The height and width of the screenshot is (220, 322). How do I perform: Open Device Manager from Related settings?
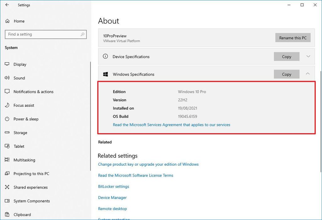pyautogui.click(x=112, y=198)
